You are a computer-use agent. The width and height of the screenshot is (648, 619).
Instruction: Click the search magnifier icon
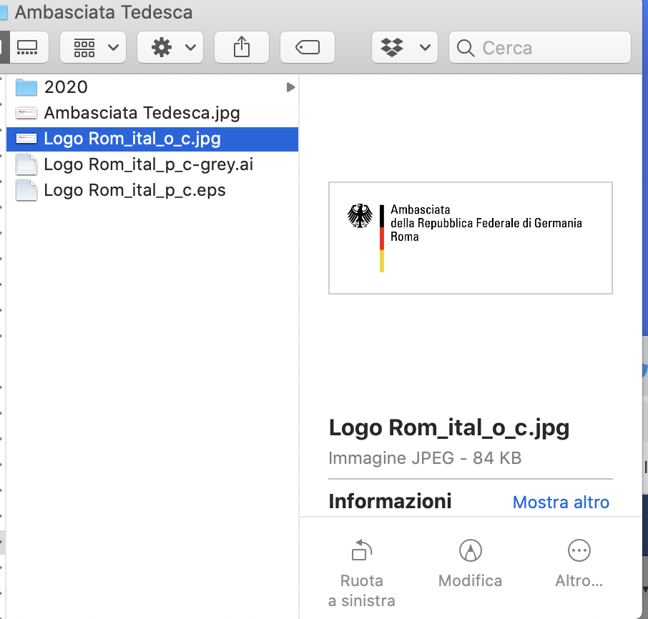pos(466,48)
